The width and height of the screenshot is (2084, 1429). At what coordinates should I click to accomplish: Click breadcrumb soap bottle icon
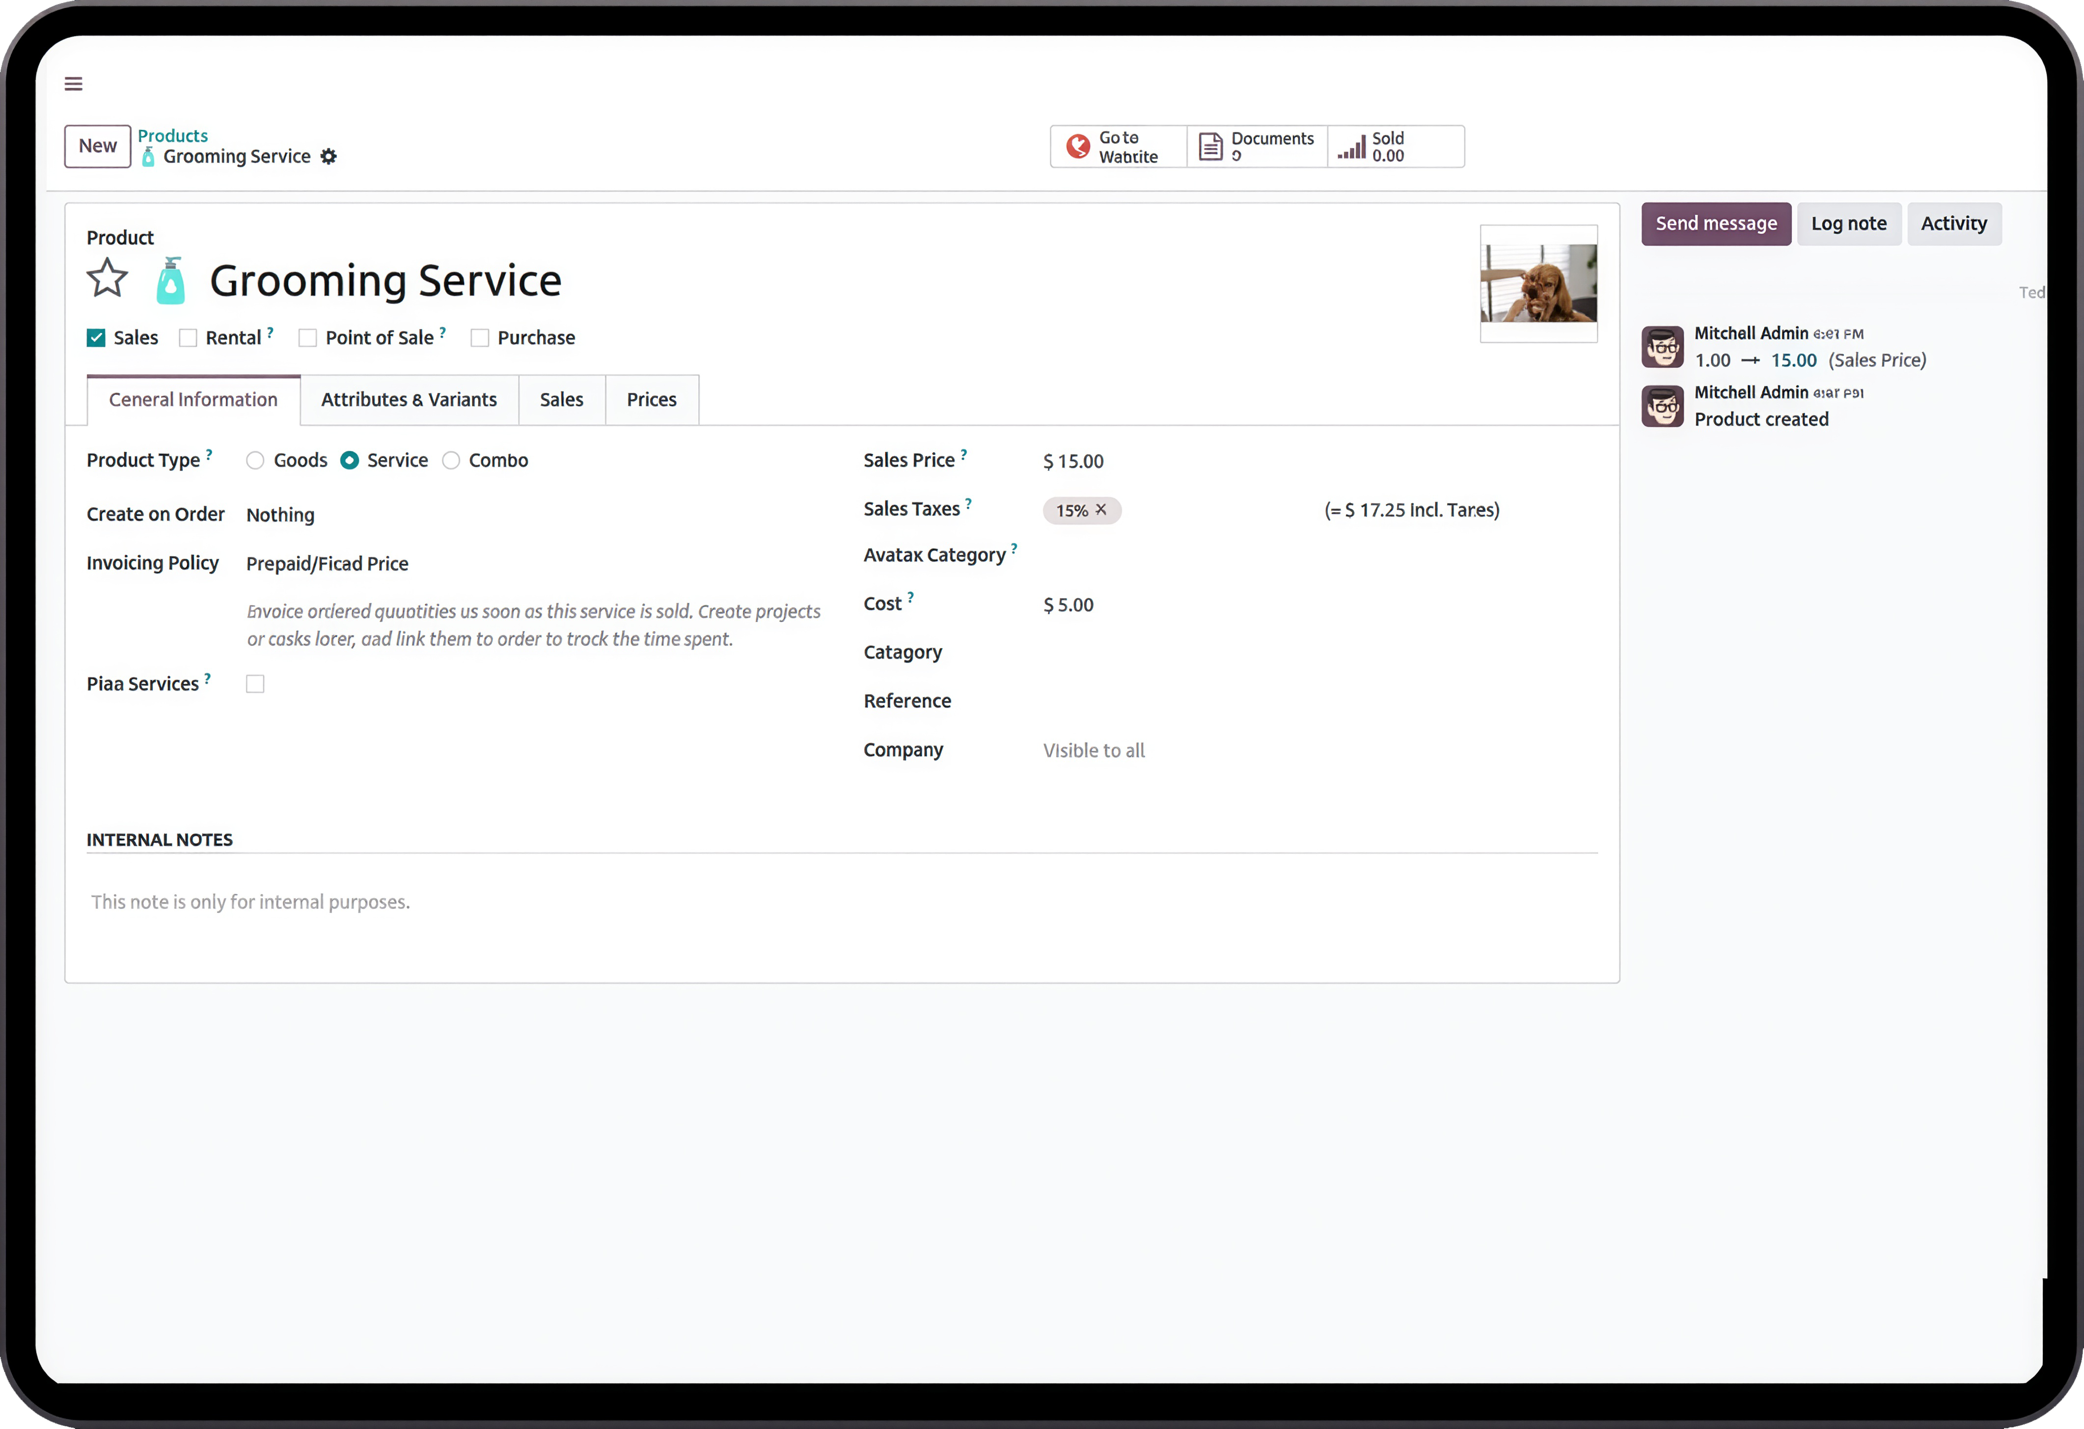pyautogui.click(x=148, y=157)
